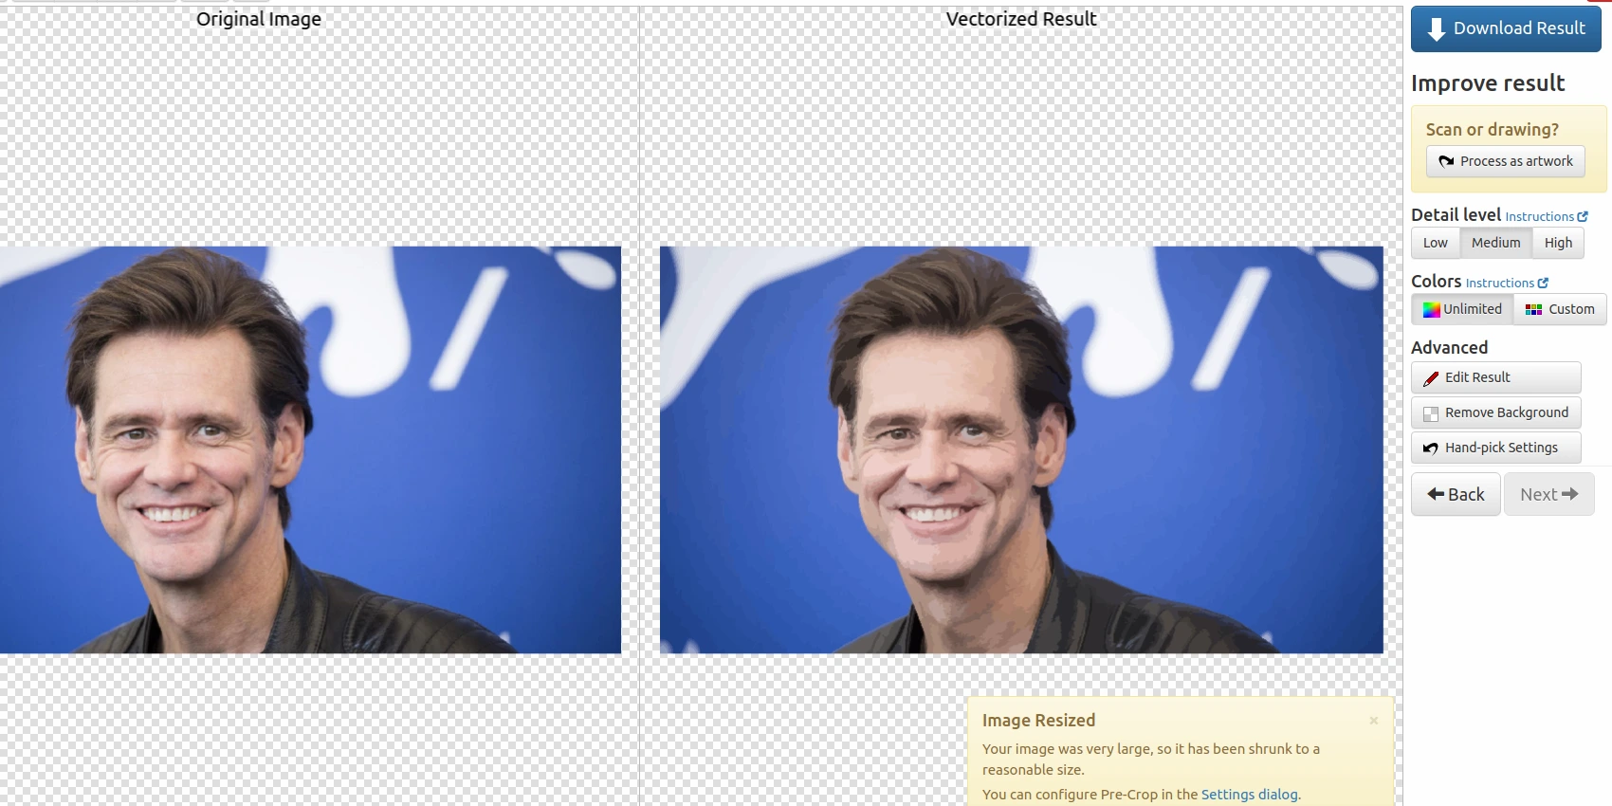Click the Remove Background icon

click(1431, 413)
